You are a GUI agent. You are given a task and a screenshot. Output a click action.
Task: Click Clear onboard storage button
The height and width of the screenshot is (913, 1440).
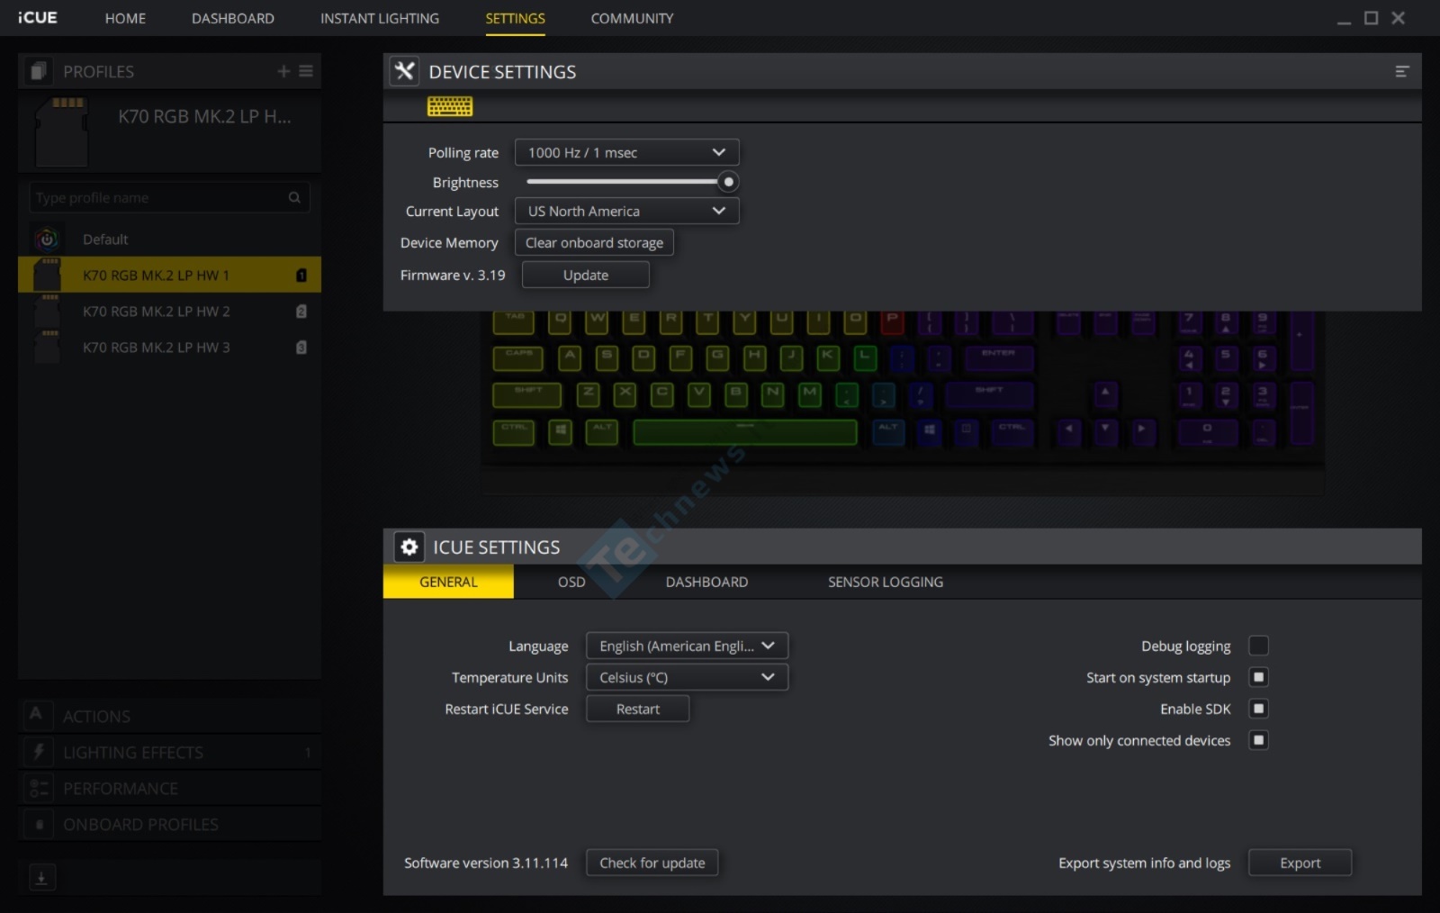[594, 242]
